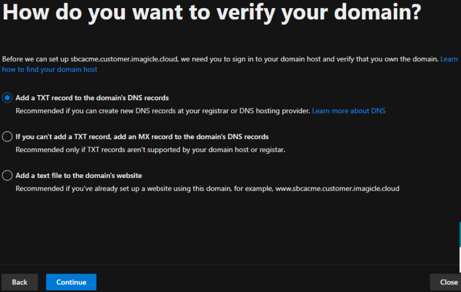The image size is (461, 292).
Task: Click the MX record recommendation description text
Action: click(150, 150)
